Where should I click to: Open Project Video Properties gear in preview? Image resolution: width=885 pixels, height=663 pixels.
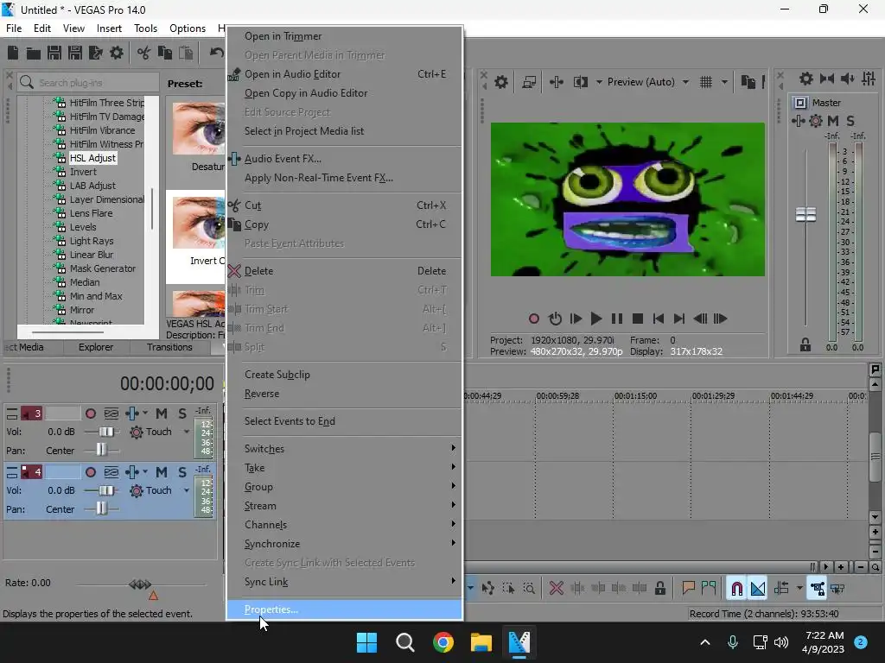coord(501,82)
